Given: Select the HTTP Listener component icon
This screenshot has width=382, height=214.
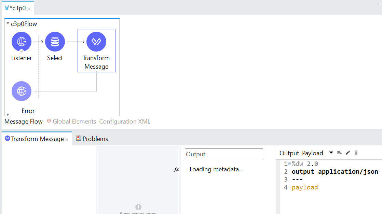Looking at the screenshot, I should click(x=22, y=42).
